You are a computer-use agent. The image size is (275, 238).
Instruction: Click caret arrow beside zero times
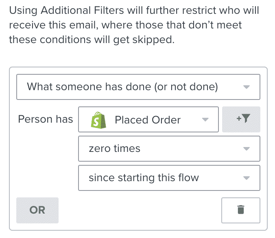click(x=247, y=149)
